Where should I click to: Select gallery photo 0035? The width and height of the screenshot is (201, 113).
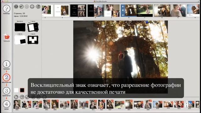[55, 104]
